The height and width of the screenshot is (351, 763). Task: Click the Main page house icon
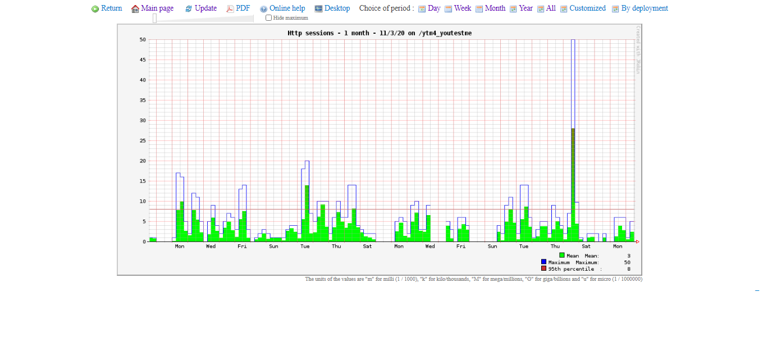(x=135, y=9)
